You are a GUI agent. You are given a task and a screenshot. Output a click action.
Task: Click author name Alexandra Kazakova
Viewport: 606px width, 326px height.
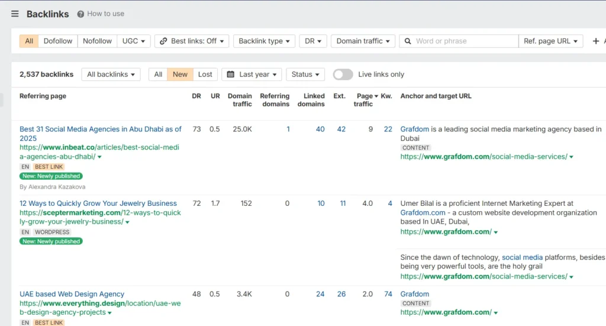(57, 187)
